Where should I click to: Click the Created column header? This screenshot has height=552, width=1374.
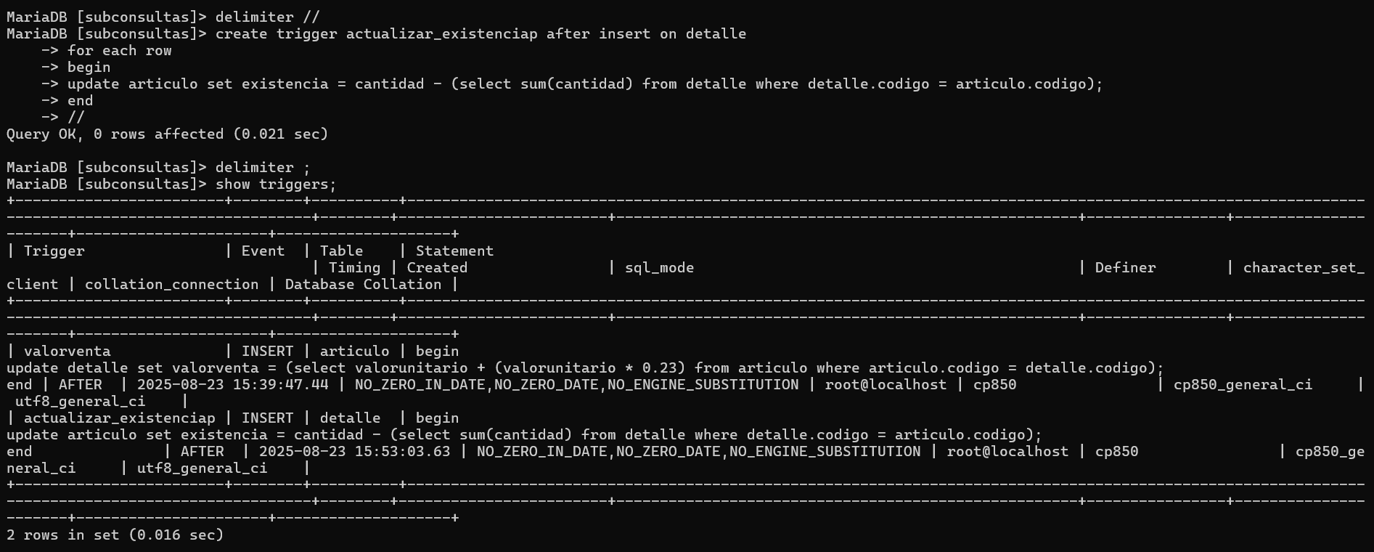point(437,267)
